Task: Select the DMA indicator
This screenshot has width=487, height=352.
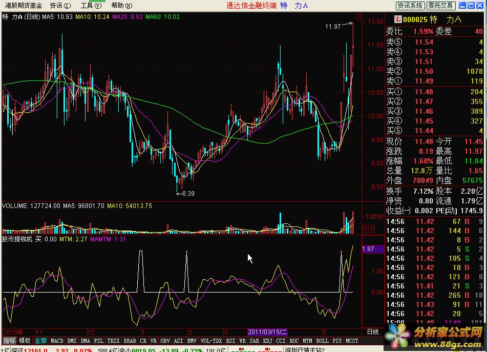Action: click(x=85, y=341)
